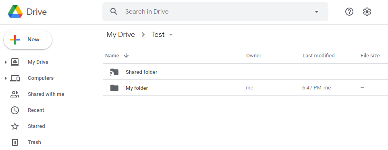Viewport: 388px width, 150px height.
Task: Click the My folder icon
Action: [x=114, y=88]
